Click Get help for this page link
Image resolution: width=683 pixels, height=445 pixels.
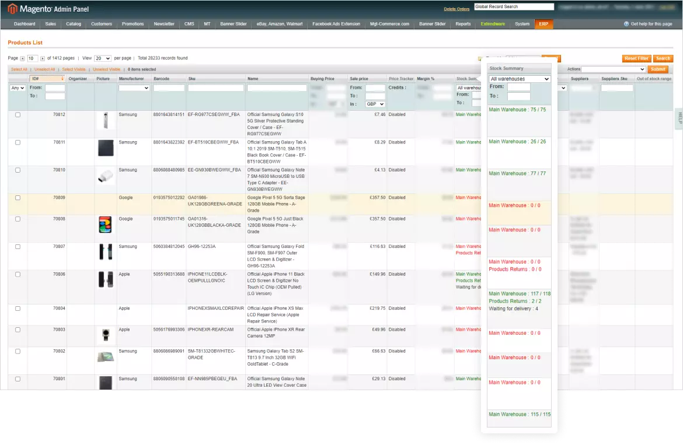pyautogui.click(x=651, y=24)
